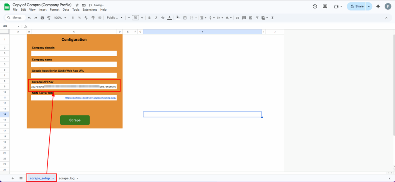Toggle strikethrough text formatting

coord(163,18)
